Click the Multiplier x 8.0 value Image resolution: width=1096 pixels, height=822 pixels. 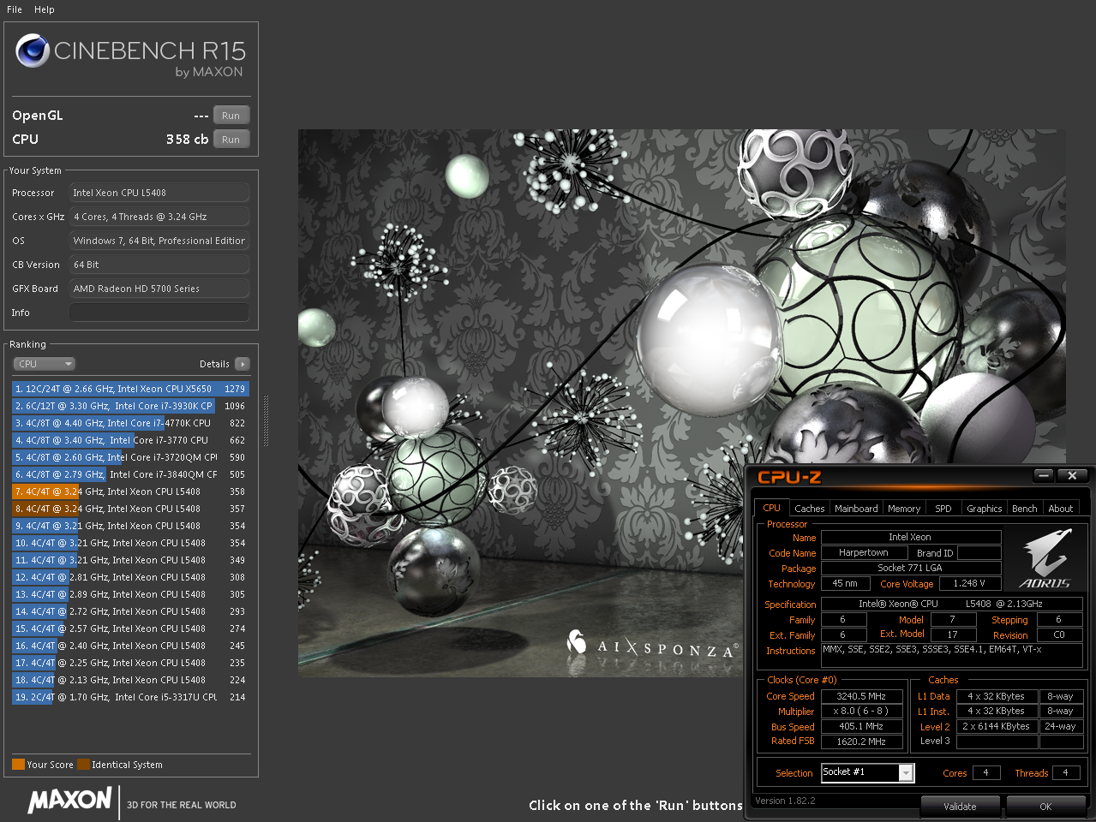pyautogui.click(x=861, y=711)
